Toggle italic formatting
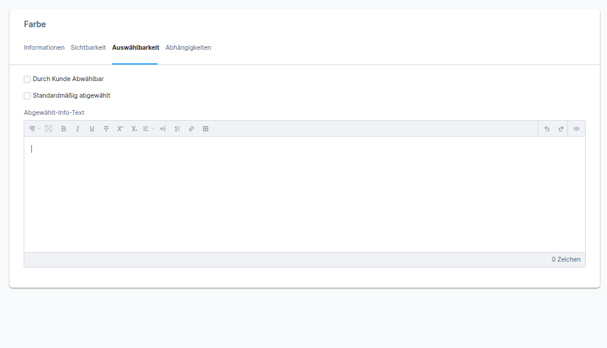This screenshot has width=607, height=348. coord(78,129)
